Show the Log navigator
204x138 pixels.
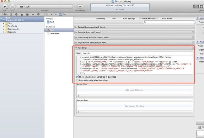click(38, 14)
